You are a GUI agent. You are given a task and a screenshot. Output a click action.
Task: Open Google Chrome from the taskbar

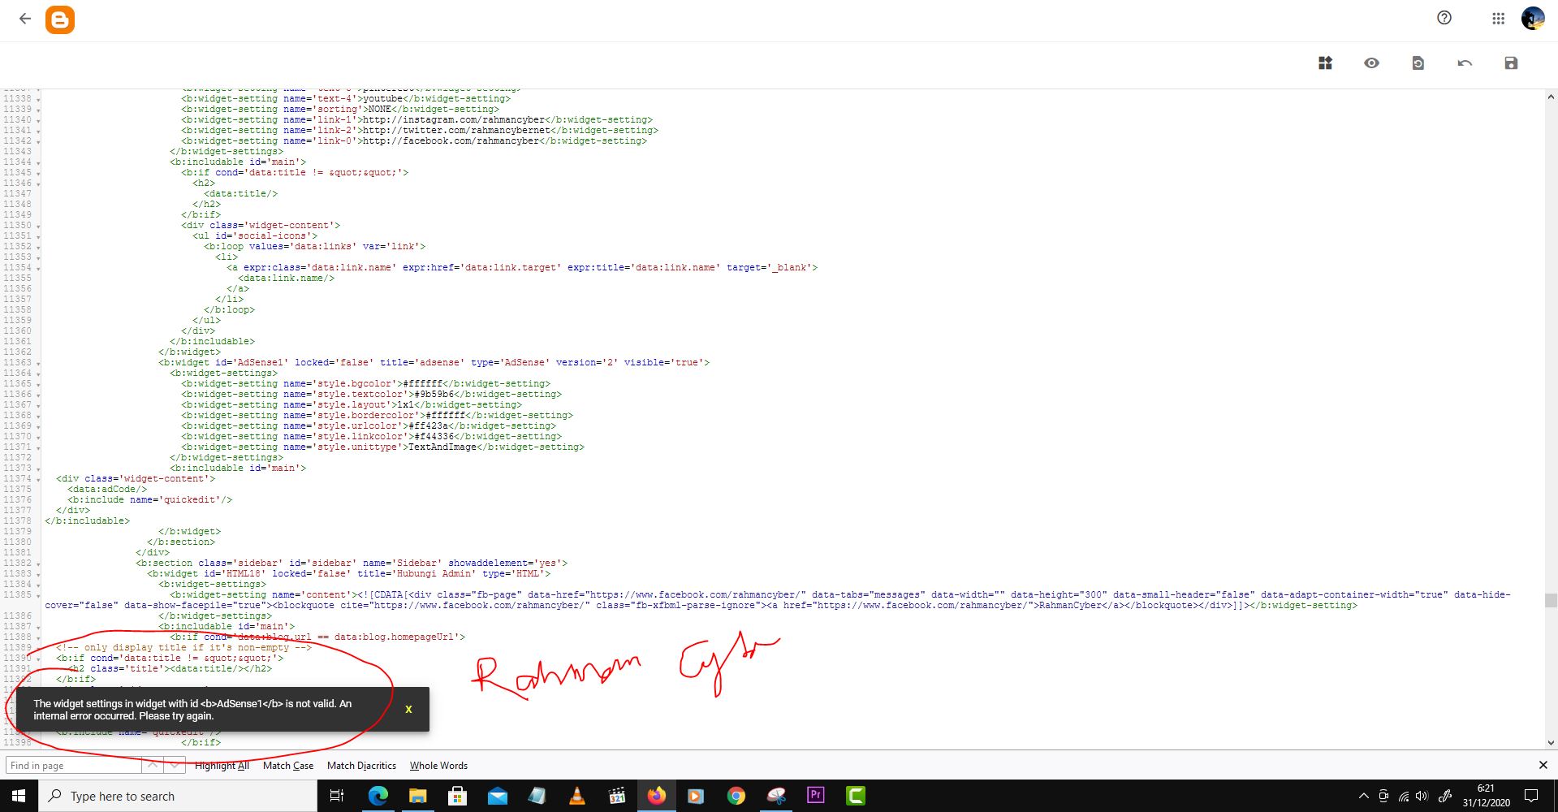736,796
